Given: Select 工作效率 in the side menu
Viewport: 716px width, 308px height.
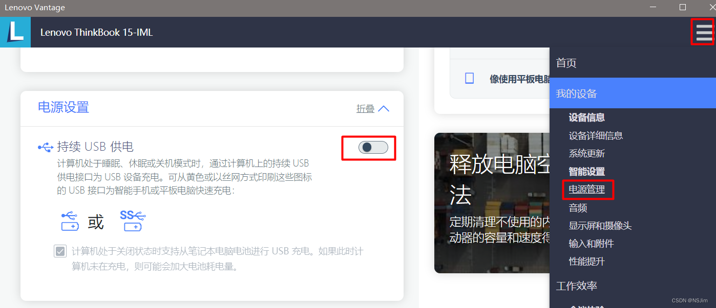Looking at the screenshot, I should (577, 286).
